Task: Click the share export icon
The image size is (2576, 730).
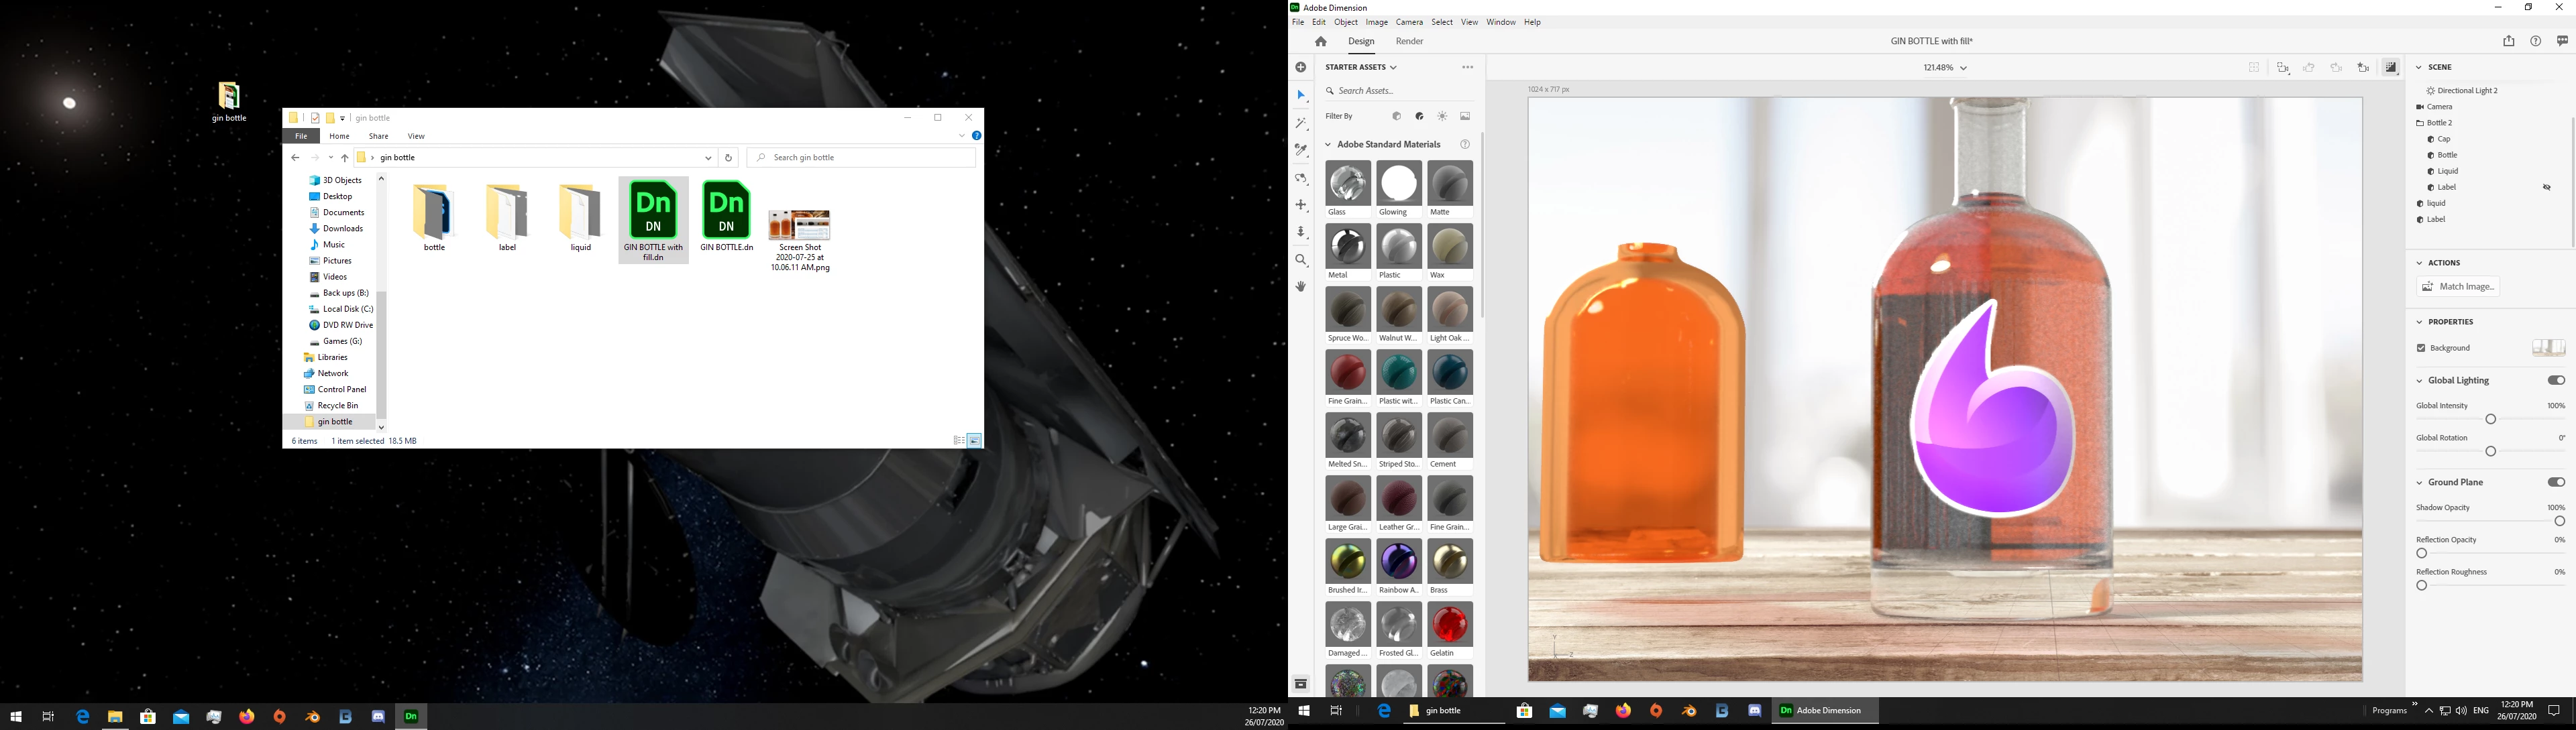Action: 2508,42
